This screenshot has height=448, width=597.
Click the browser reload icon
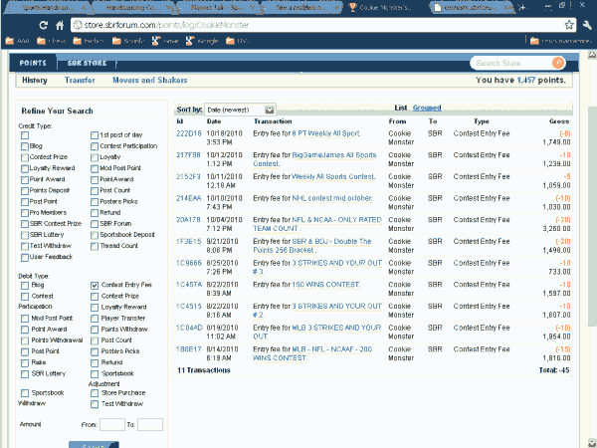pos(42,23)
